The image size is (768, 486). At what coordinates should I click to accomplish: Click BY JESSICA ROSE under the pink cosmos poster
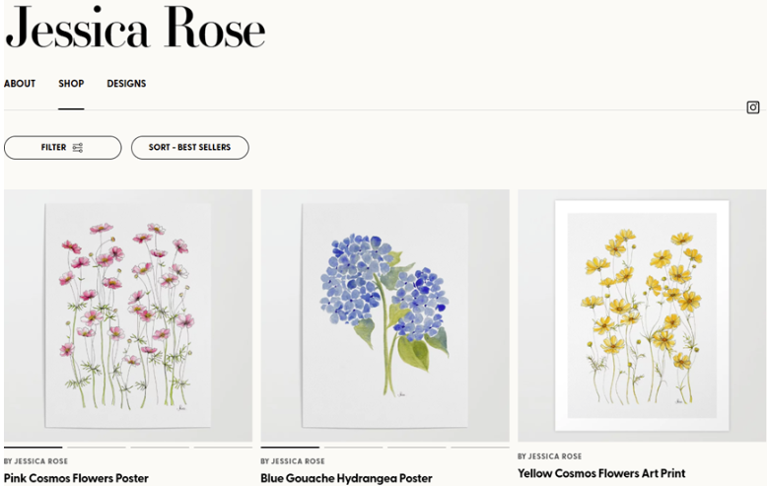tap(35, 461)
